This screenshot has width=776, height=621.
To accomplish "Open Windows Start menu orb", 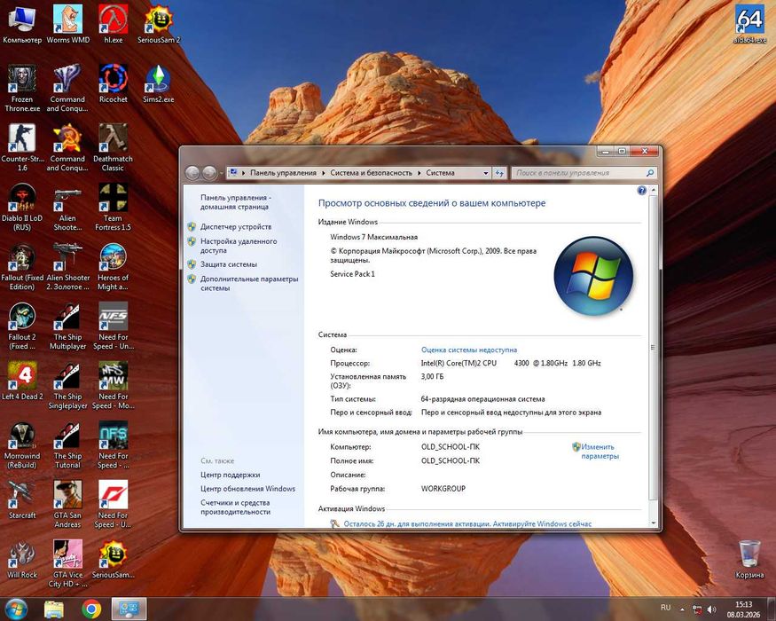I will pos(16,609).
